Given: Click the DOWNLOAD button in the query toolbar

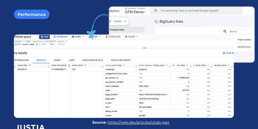Looking at the screenshot, I should [113, 37].
